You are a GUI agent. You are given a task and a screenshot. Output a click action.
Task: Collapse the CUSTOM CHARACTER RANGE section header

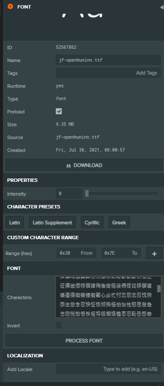83,238
